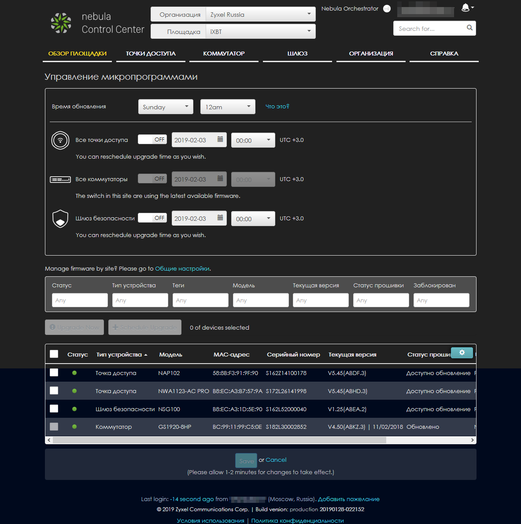The height and width of the screenshot is (524, 521).
Task: Open Модель filter field
Action: coord(261,300)
